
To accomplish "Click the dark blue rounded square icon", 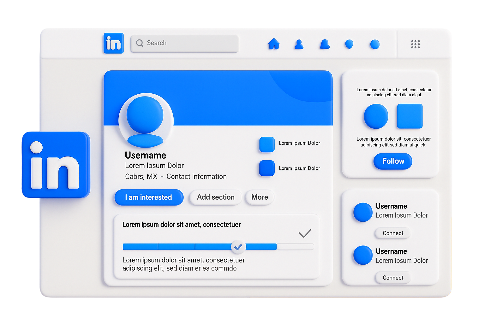I will [x=266, y=168].
